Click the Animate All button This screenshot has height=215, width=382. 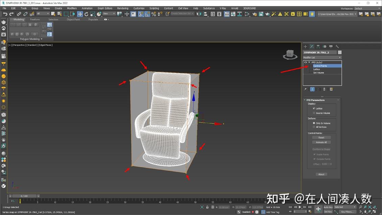(321, 142)
